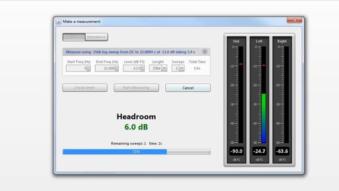The height and width of the screenshot is (191, 339).
Task: Cancel the measurement in progress
Action: [x=188, y=88]
